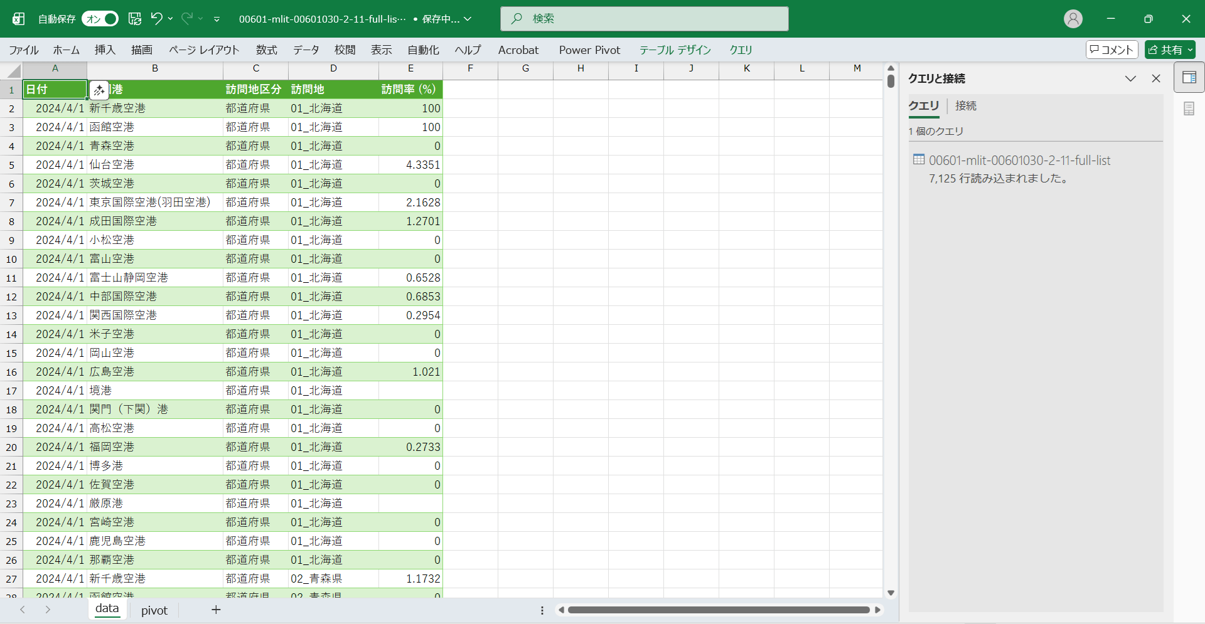The image size is (1205, 624).
Task: Click the Quick Analysis icon beside cell A1
Action: [99, 90]
